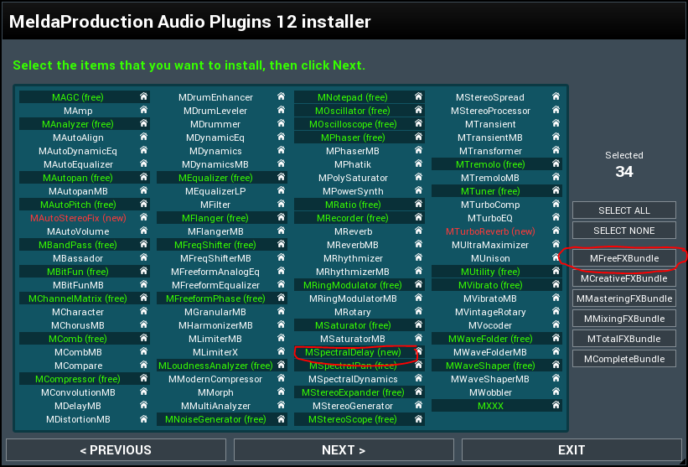Toggle MNoiseGenerator (free) selection
The image size is (688, 467).
(x=215, y=419)
